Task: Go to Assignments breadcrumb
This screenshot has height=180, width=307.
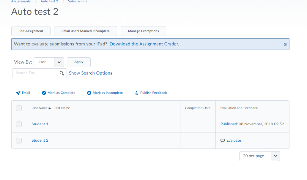Action: 21,1
